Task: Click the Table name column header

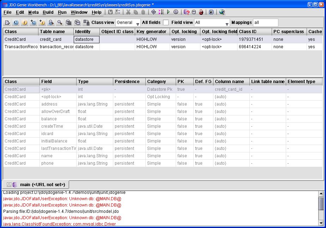Action: coord(56,32)
